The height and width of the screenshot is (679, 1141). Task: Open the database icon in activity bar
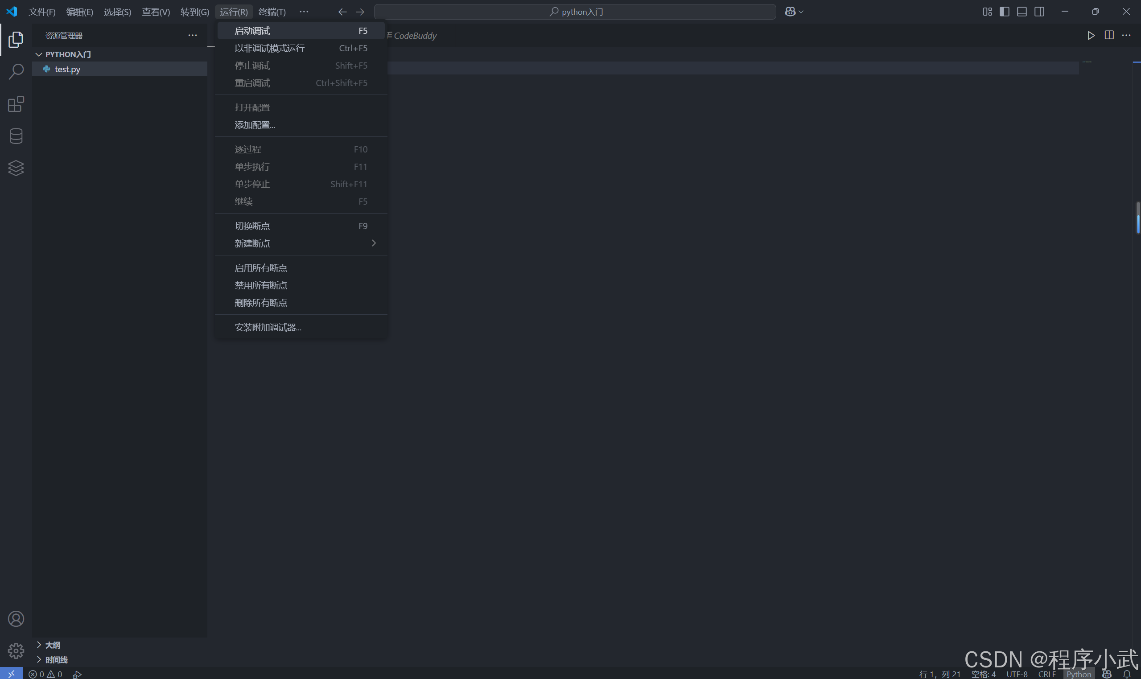[16, 136]
